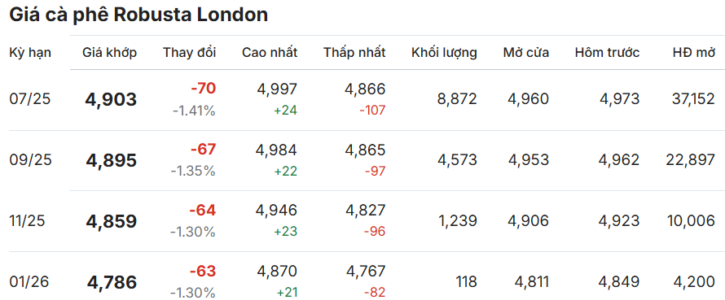Click the Giá khớp column header
Image resolution: width=725 pixels, height=300 pixels.
point(110,53)
